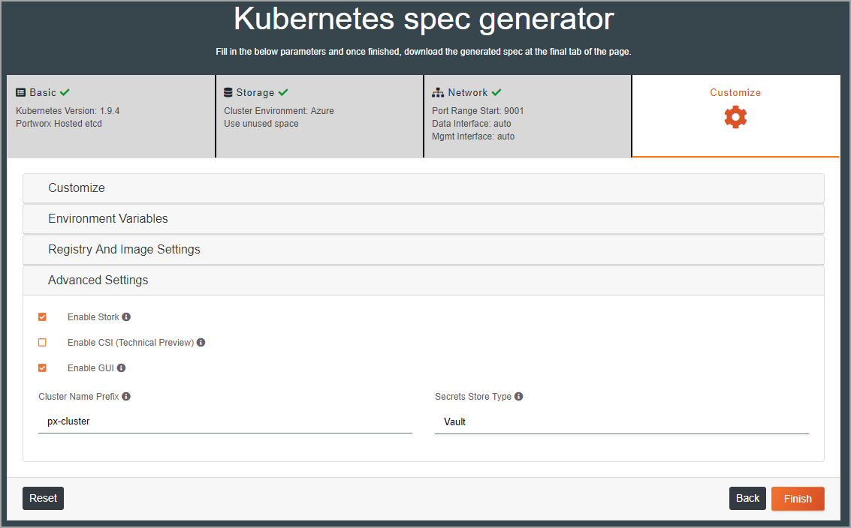Collapse the Advanced Settings section header
The width and height of the screenshot is (851, 528).
(x=424, y=280)
